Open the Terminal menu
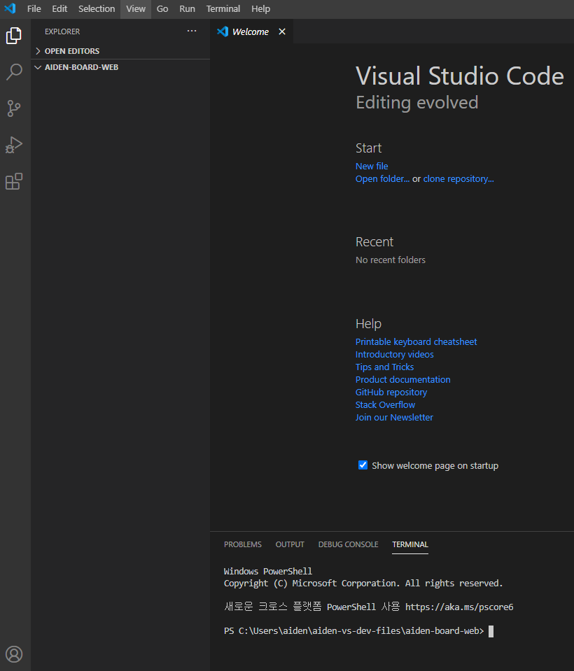This screenshot has height=671, width=574. point(223,9)
